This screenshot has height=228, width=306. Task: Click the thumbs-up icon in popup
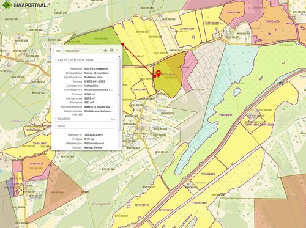point(105,50)
